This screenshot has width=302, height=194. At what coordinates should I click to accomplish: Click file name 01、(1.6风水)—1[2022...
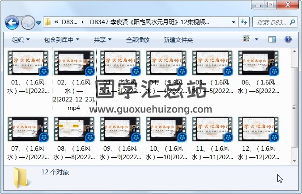(28, 86)
